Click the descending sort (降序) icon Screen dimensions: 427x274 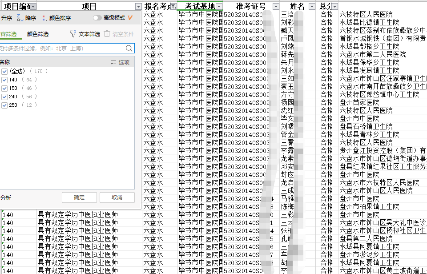[x=20, y=18]
